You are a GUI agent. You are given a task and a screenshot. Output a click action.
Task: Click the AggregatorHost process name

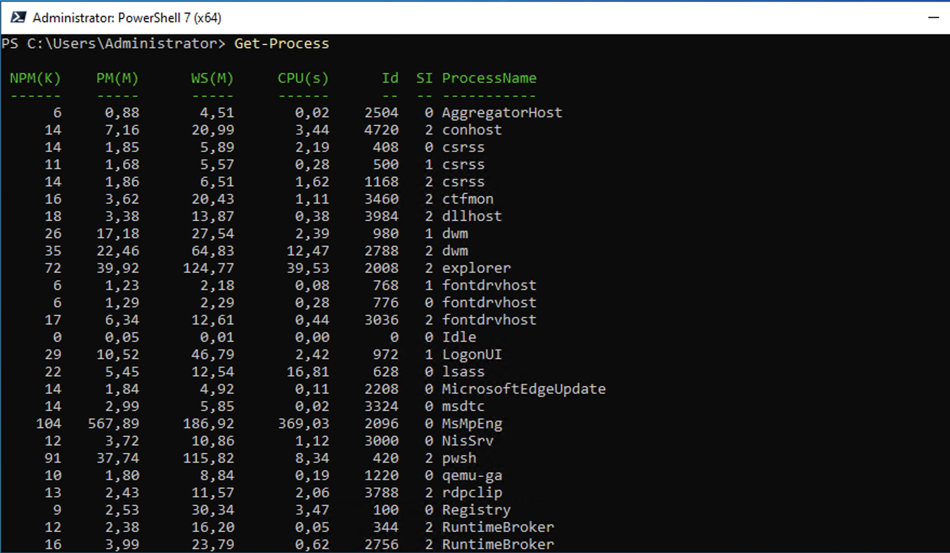click(502, 113)
